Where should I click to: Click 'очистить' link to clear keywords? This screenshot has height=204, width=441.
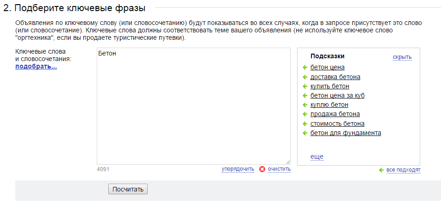click(280, 169)
